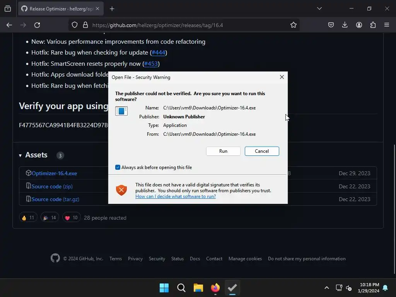Open Firefox application hamburger menu
This screenshot has width=396, height=297.
coord(387,25)
